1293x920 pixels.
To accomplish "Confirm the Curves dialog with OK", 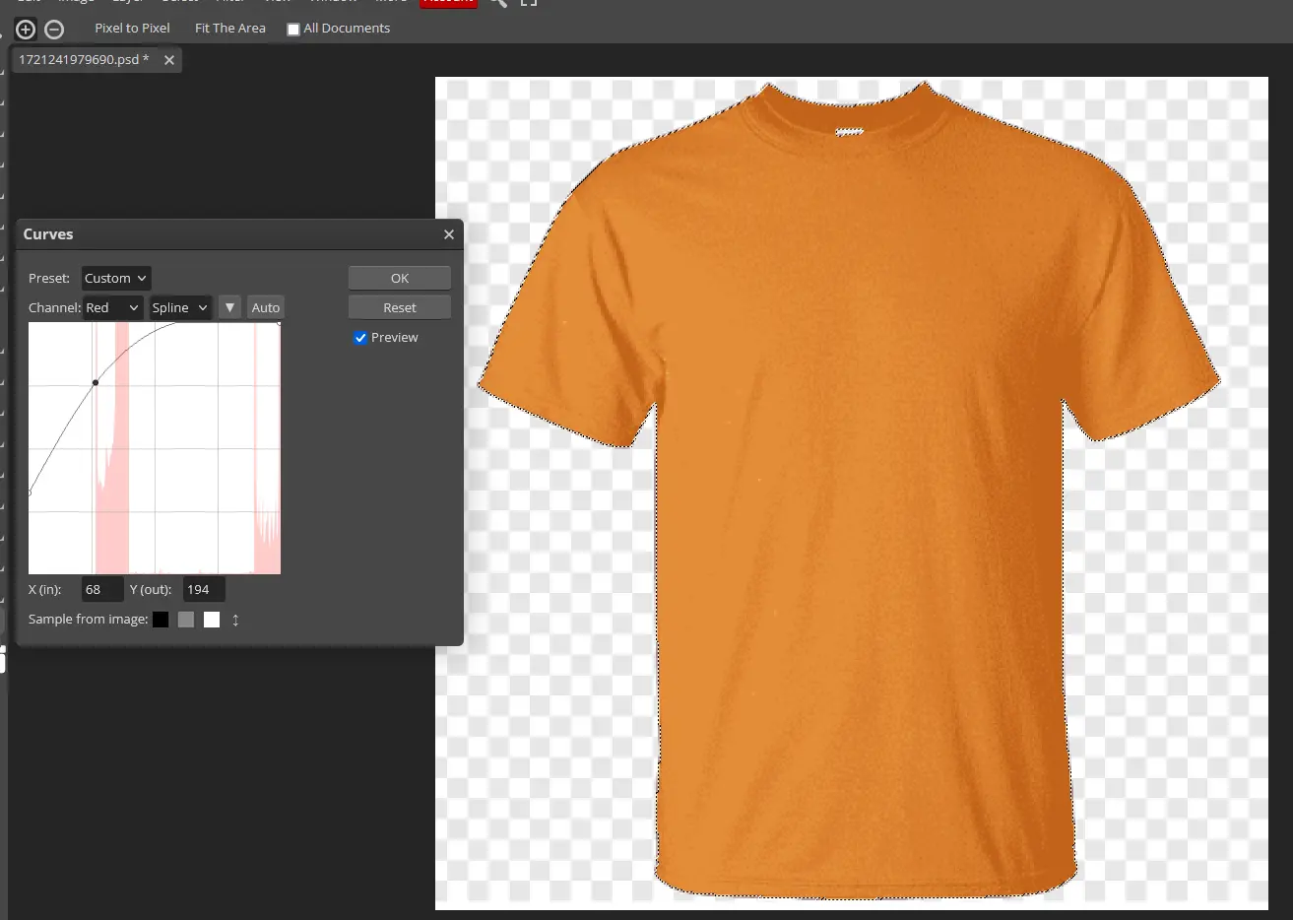I will click(x=400, y=279).
